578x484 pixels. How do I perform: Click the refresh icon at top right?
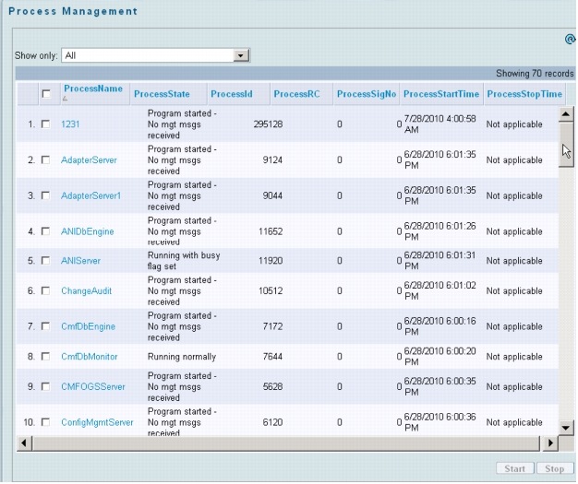pyautogui.click(x=570, y=39)
